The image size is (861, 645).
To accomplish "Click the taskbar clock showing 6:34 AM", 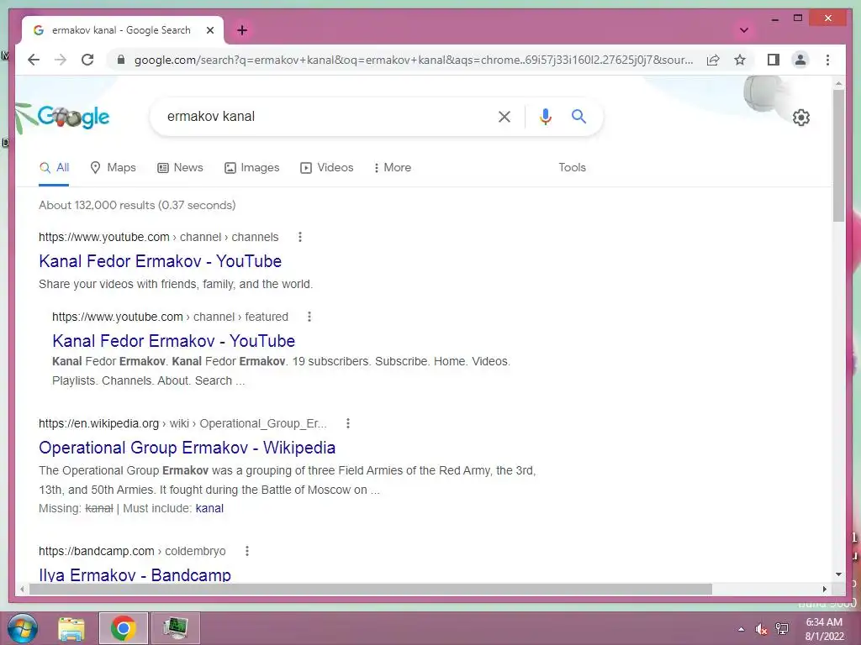I will (x=824, y=629).
